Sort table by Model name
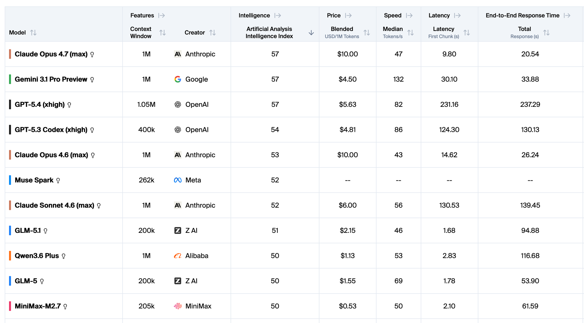 click(33, 33)
